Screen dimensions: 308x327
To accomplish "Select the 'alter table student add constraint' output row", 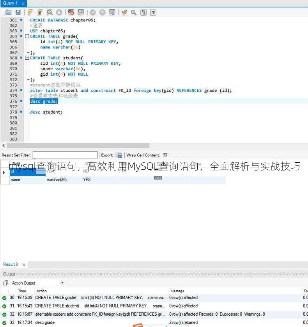I will click(x=100, y=314).
